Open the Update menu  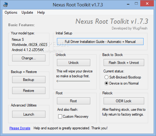tap(27, 12)
